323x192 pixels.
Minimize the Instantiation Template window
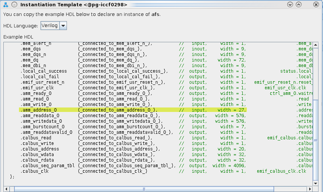tap(290, 4)
